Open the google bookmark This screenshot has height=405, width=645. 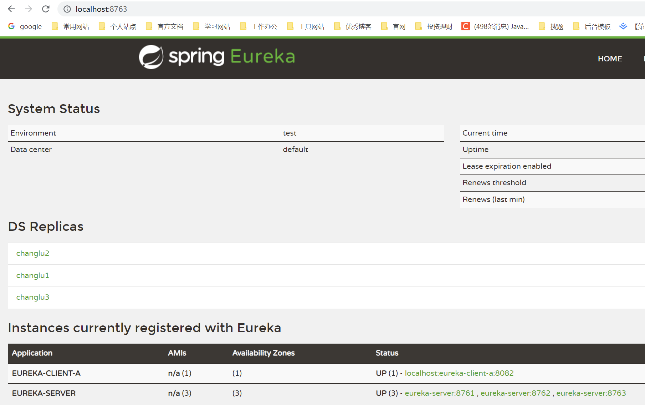click(x=25, y=26)
